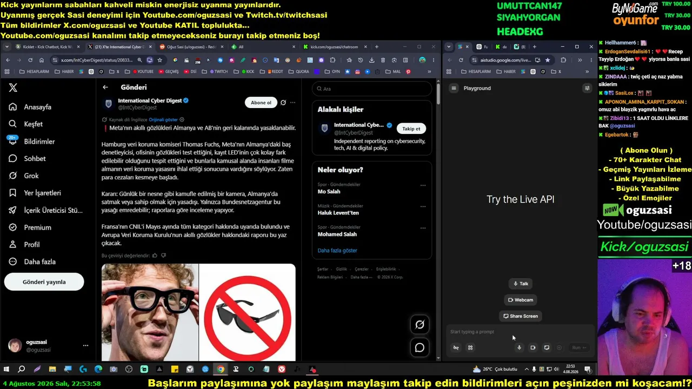Open the Grok icon in X sidebar

point(13,176)
